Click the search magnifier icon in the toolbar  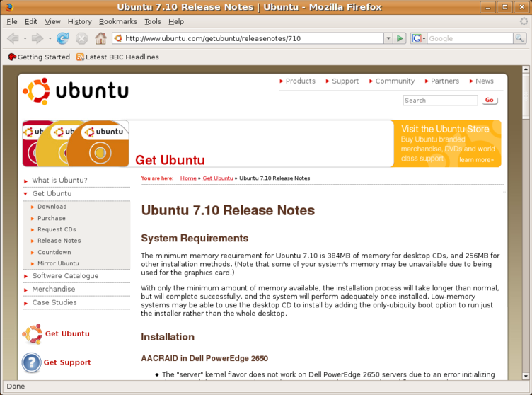pos(519,38)
